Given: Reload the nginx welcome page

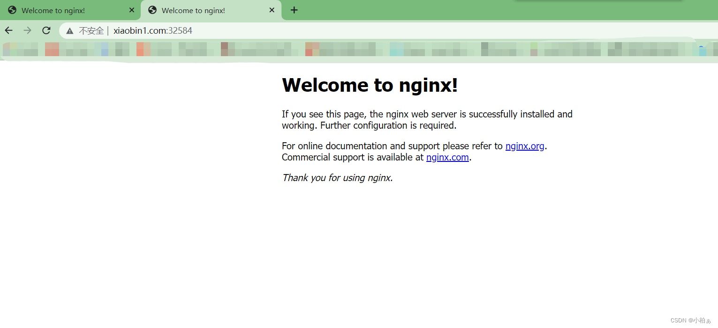Looking at the screenshot, I should 46,30.
